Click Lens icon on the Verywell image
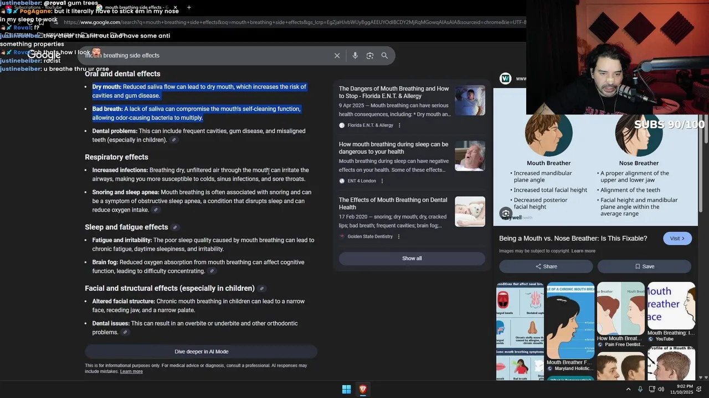Viewport: 709px width, 398px height. click(x=506, y=213)
